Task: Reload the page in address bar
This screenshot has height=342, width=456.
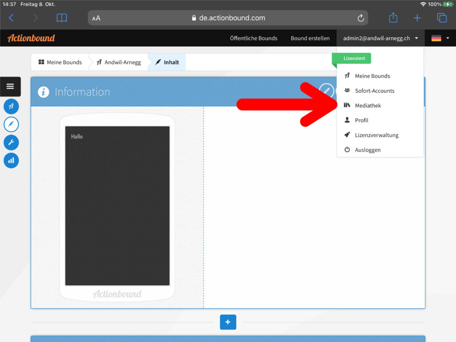Action: coord(361,18)
